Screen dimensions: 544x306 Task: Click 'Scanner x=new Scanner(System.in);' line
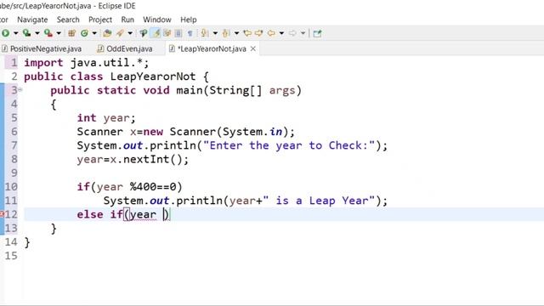pyautogui.click(x=185, y=132)
